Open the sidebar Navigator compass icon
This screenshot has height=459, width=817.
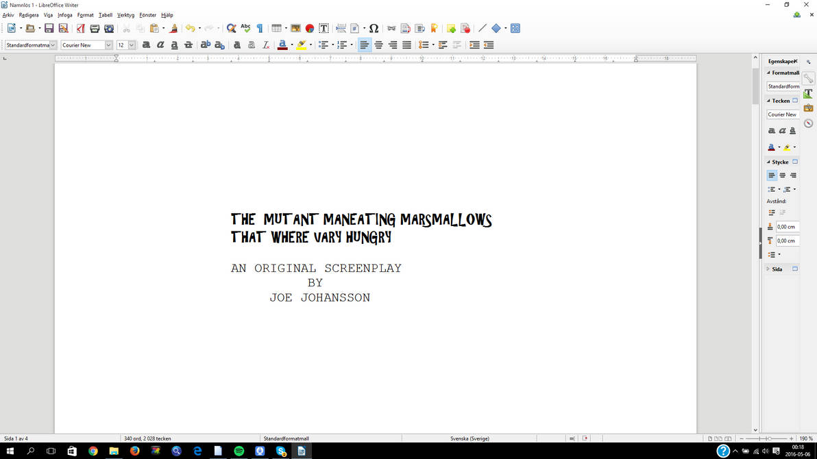[808, 123]
